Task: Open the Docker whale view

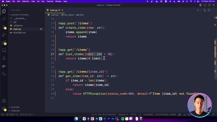Action: click(x=4, y=66)
